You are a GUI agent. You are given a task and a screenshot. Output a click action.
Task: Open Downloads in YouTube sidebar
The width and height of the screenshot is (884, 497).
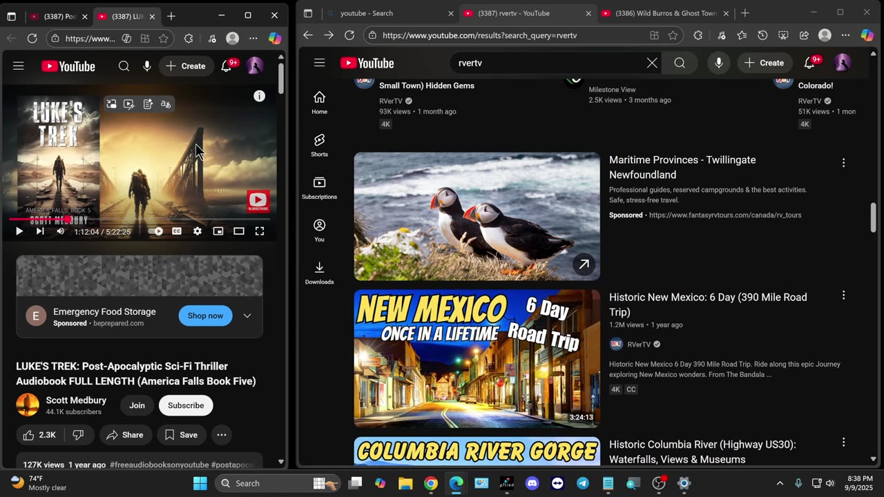coord(319,273)
